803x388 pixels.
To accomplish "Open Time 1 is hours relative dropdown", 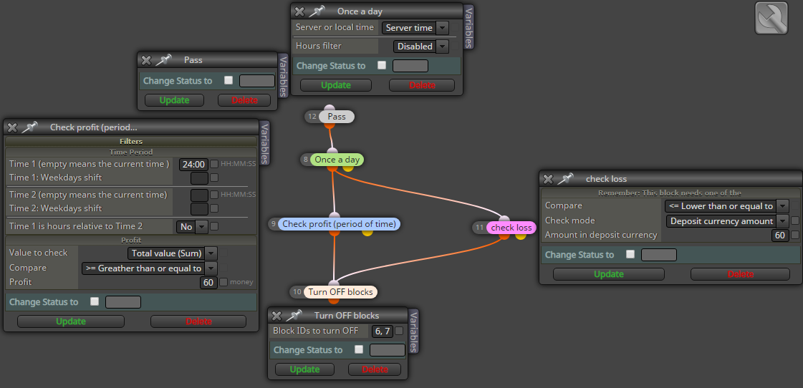I will tap(191, 226).
